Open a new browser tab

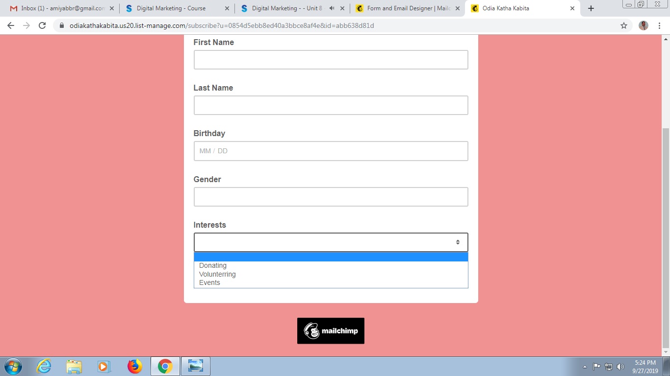(591, 8)
